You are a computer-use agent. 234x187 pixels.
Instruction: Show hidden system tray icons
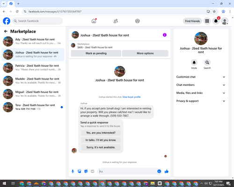(201, 183)
